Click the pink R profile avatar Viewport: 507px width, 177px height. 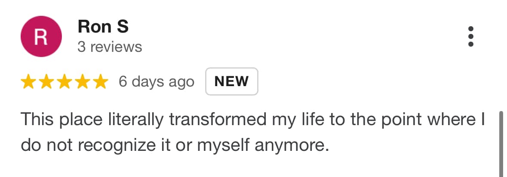tap(41, 36)
